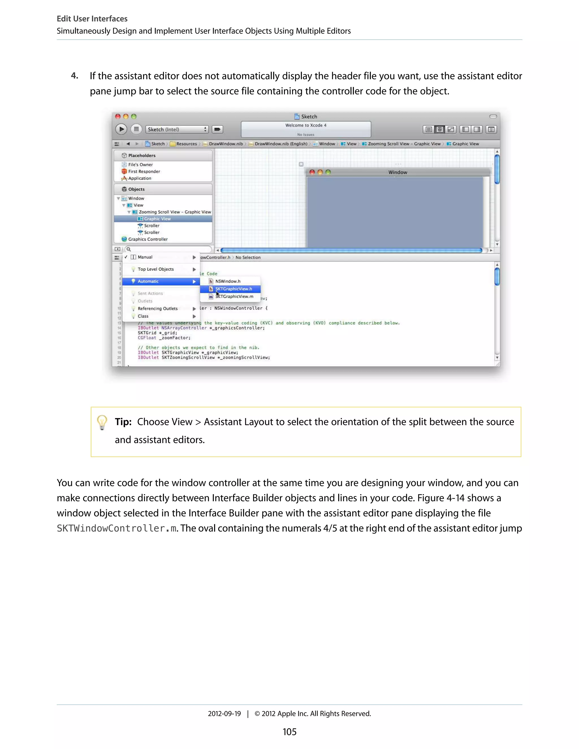Select SKTGraphicView.m from the submenu
The image size is (579, 749).
230,296
